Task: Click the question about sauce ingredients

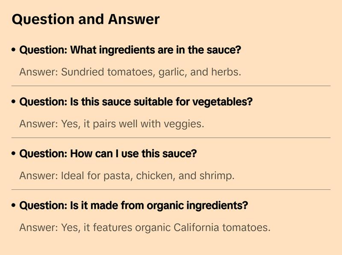Action: (x=130, y=50)
